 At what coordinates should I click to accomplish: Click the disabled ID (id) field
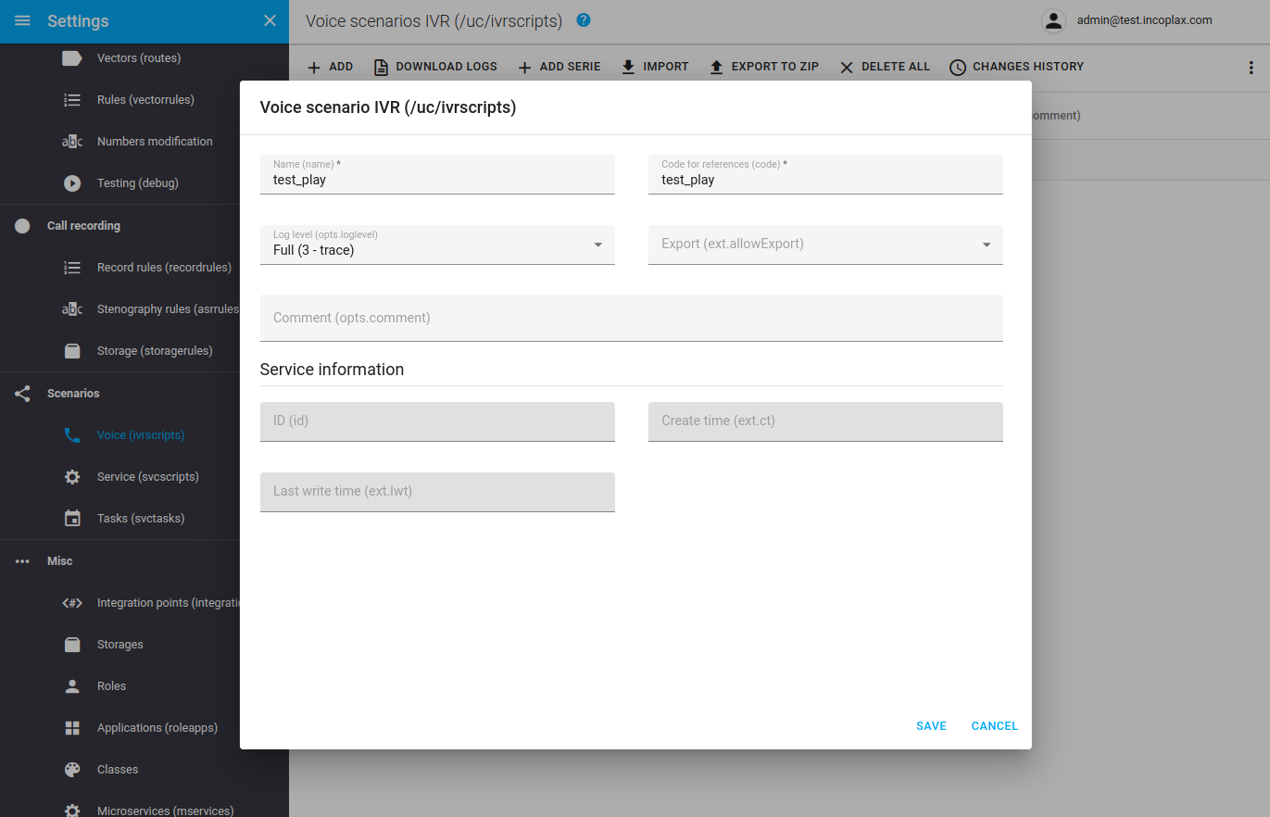437,421
